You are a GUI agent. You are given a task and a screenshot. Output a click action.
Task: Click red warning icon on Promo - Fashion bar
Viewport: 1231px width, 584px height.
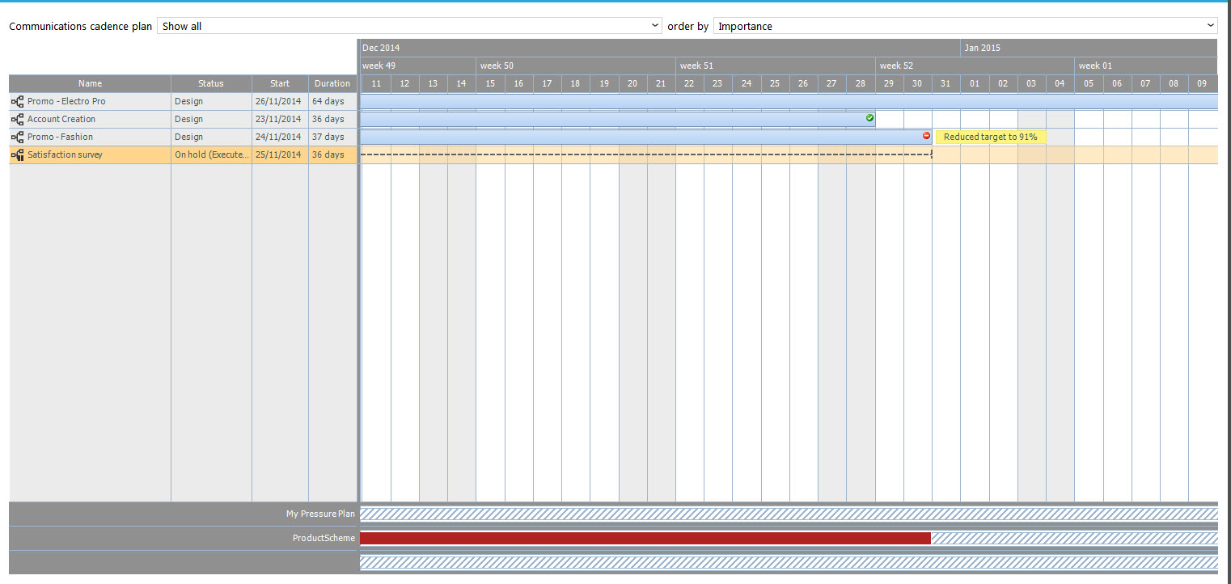[x=927, y=136]
